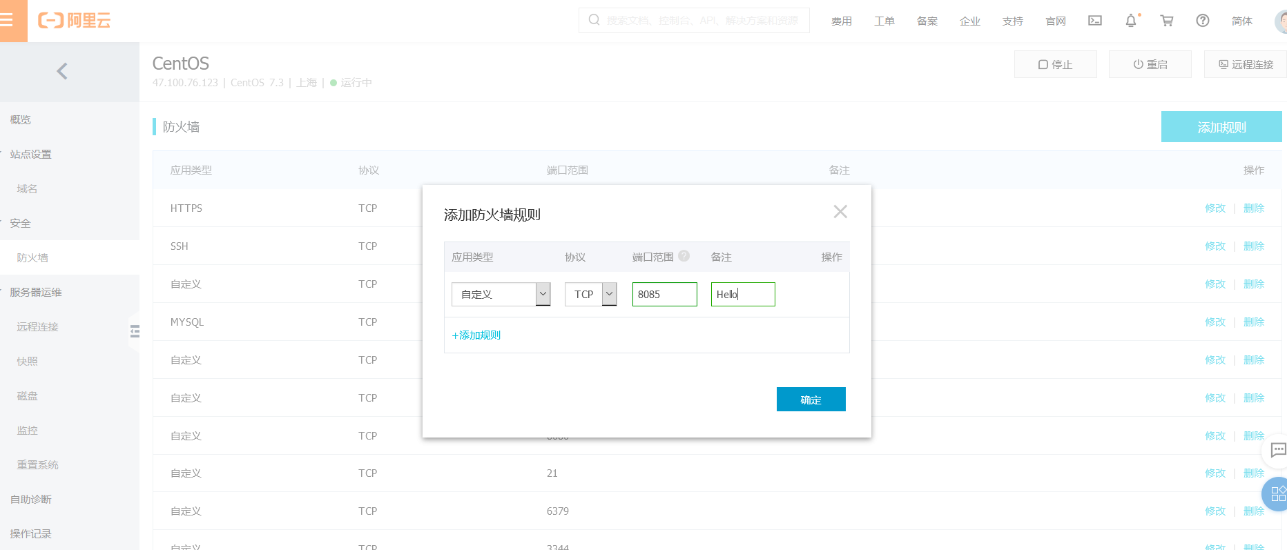
Task: Click 删除 for port 6379 rule
Action: pos(1254,511)
